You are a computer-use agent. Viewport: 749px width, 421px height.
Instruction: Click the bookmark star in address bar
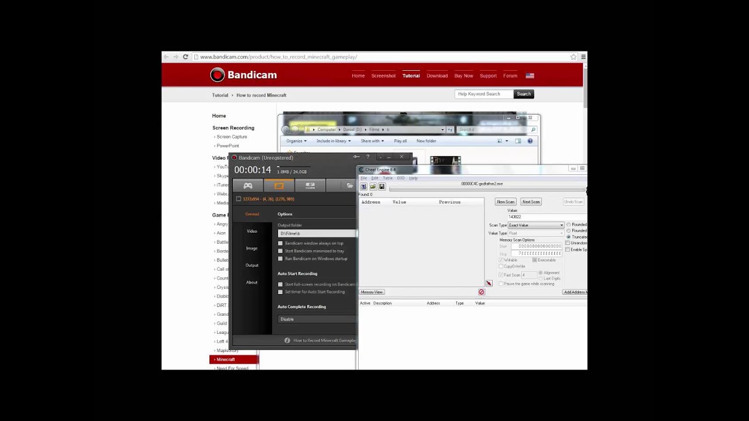[x=573, y=57]
